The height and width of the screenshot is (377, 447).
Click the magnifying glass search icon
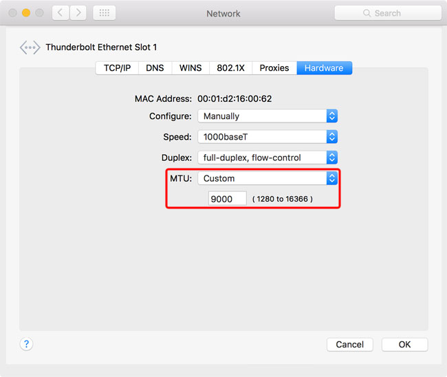pyautogui.click(x=368, y=13)
